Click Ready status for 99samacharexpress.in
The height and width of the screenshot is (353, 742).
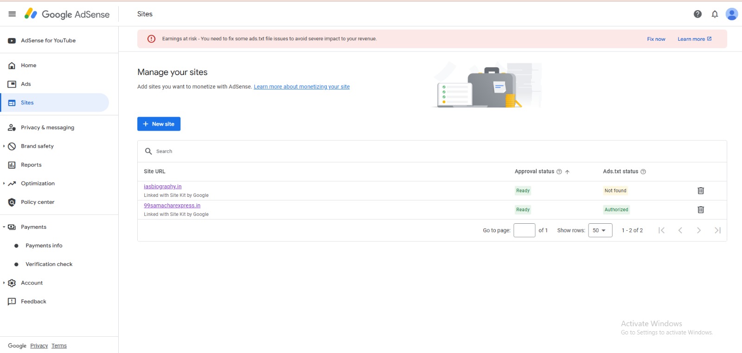pyautogui.click(x=523, y=209)
